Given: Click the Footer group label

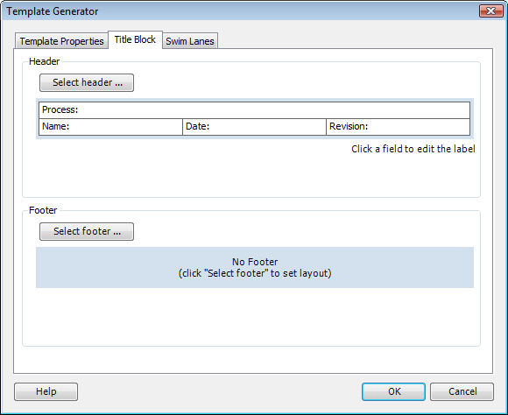Looking at the screenshot, I should (x=43, y=210).
